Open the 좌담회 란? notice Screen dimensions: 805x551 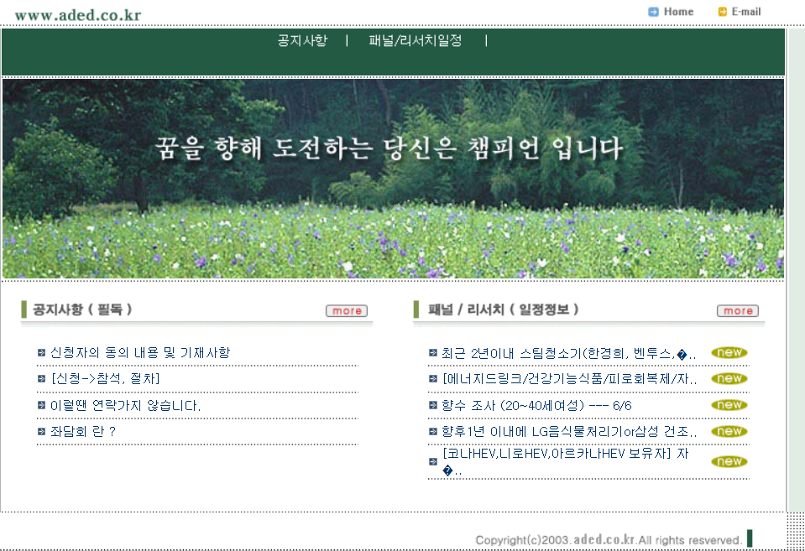tap(84, 430)
